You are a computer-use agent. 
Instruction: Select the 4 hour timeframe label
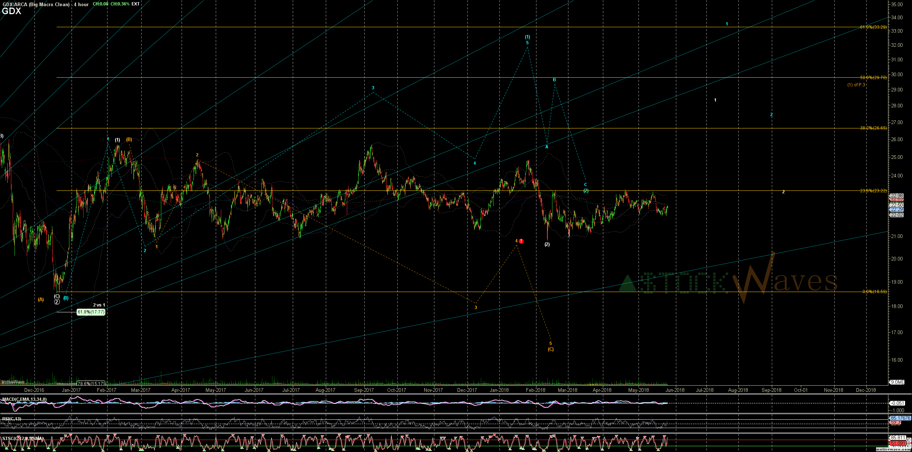point(81,4)
